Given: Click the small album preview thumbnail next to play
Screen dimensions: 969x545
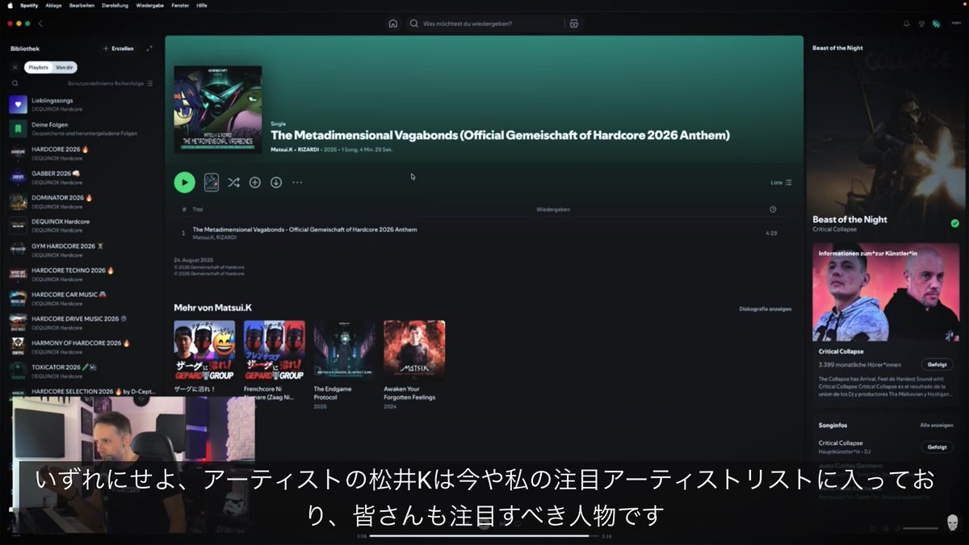Looking at the screenshot, I should pos(212,182).
